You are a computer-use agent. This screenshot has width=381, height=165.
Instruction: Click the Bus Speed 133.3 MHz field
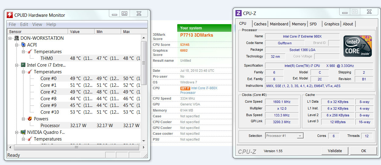pos(282,115)
